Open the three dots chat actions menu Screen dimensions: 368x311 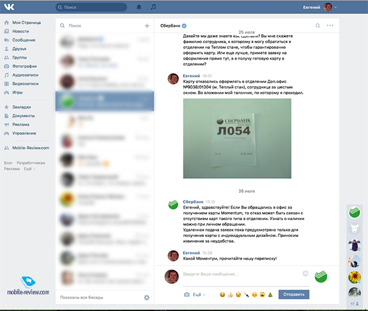coord(330,25)
